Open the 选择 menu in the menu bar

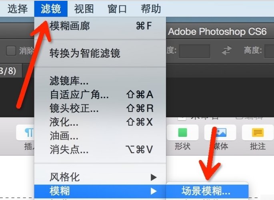coord(18,9)
